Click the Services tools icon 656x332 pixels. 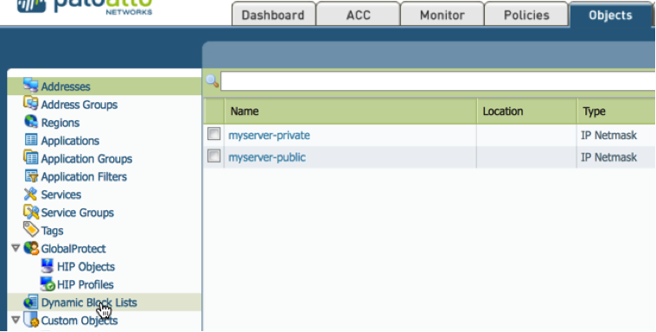(x=30, y=195)
